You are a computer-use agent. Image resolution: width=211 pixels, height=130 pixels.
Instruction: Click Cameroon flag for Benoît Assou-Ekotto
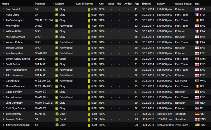point(197,59)
